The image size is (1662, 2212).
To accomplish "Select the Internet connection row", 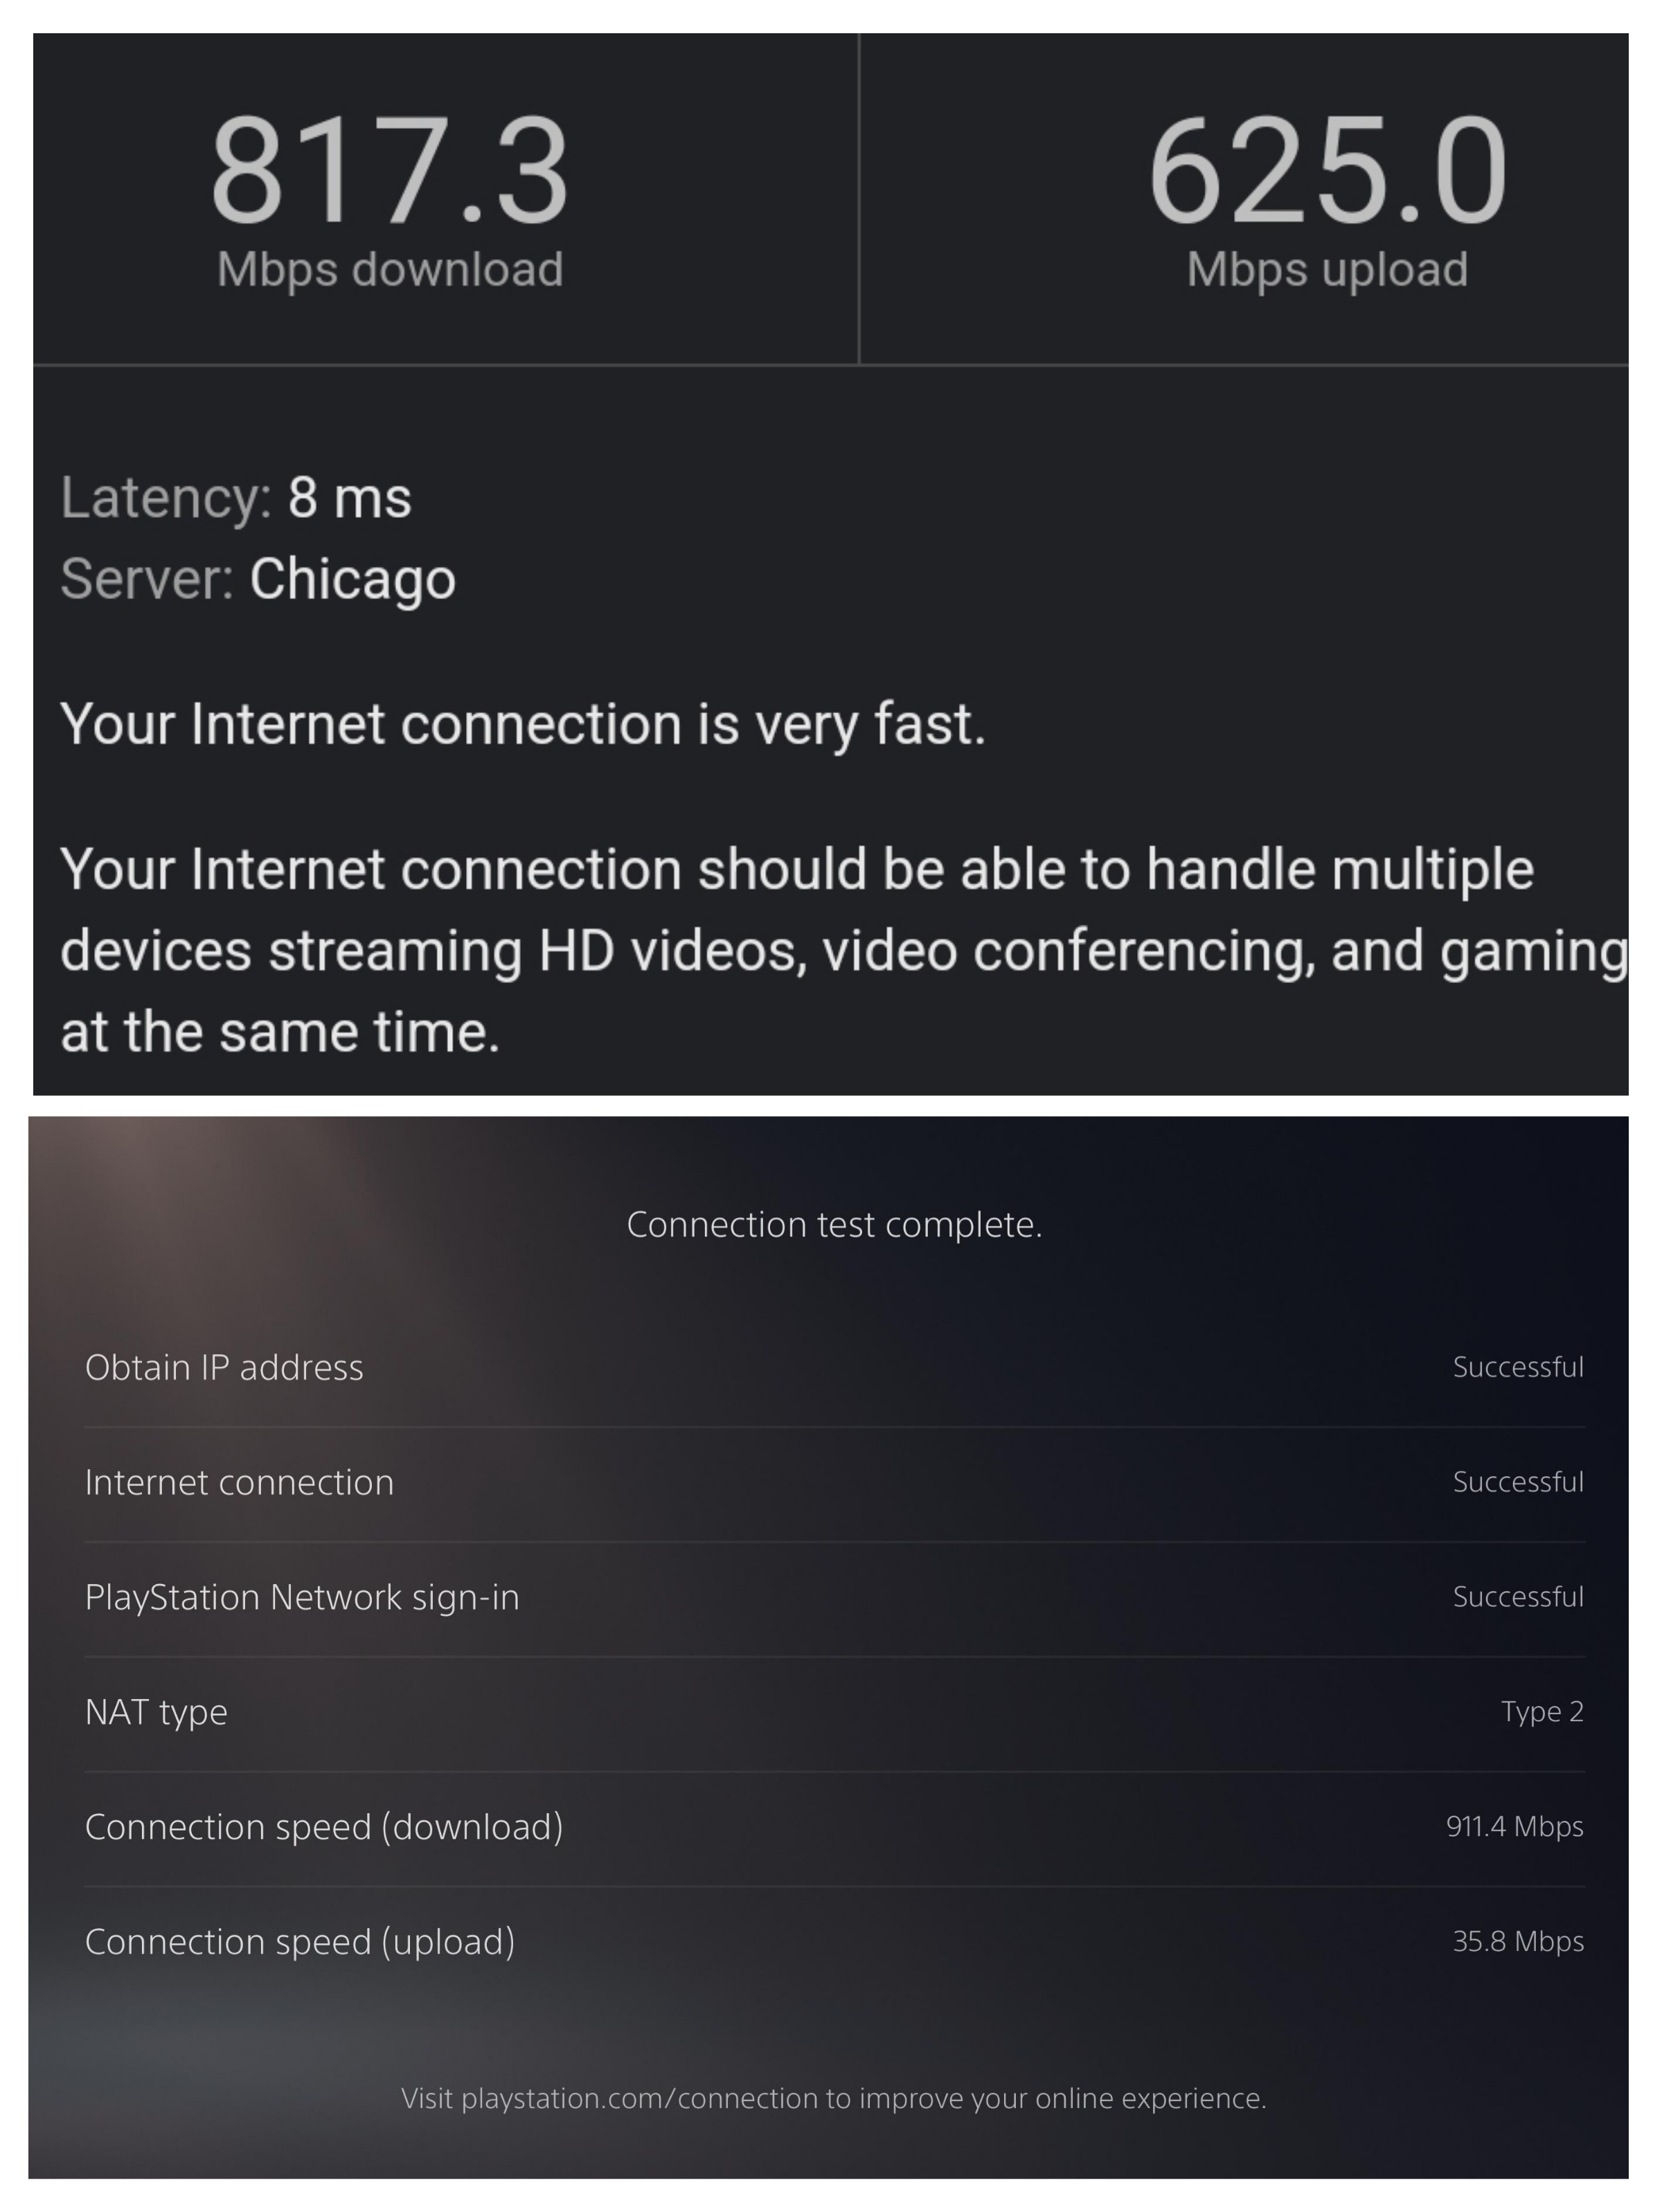I will coord(240,1481).
